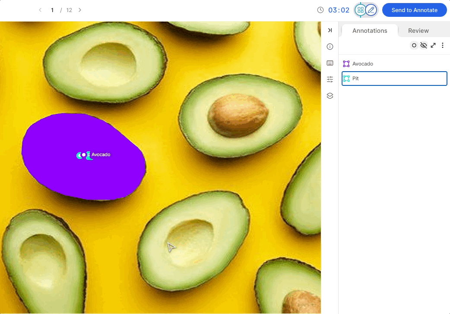The height and width of the screenshot is (314, 450).
Task: Toggle hide all annotations eye icon
Action: (424, 45)
